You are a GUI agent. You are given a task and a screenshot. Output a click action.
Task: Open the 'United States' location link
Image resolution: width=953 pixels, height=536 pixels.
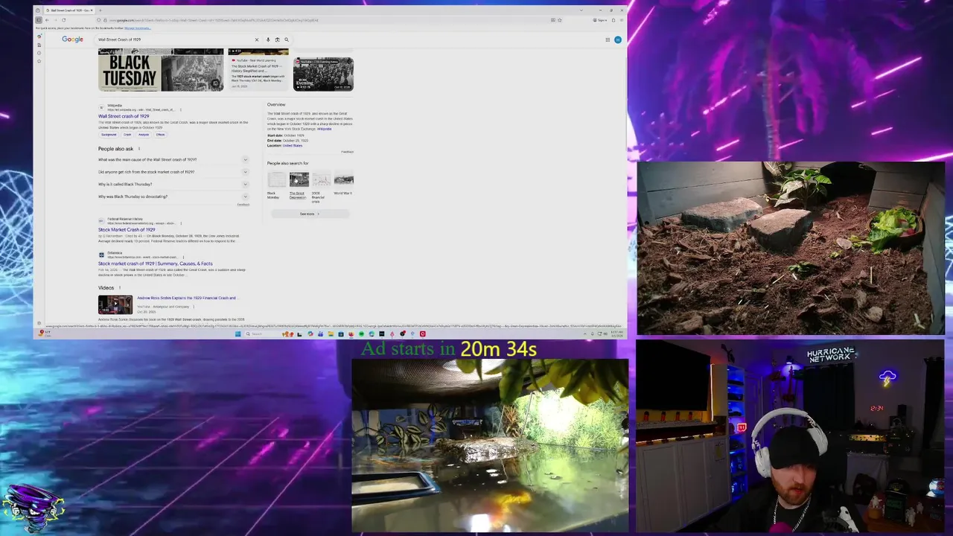pos(293,146)
